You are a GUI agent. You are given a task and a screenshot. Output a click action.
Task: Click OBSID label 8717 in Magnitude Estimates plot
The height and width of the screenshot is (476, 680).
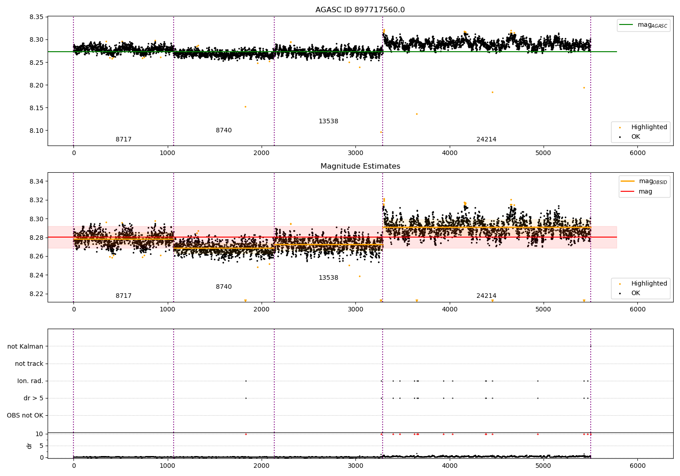tap(123, 296)
